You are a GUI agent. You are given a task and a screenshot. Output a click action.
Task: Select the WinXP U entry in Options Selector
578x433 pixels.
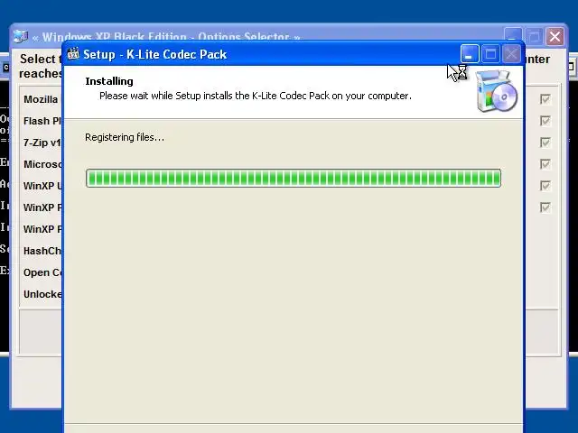click(42, 186)
